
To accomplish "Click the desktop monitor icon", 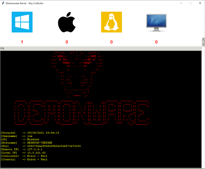I will [x=156, y=23].
